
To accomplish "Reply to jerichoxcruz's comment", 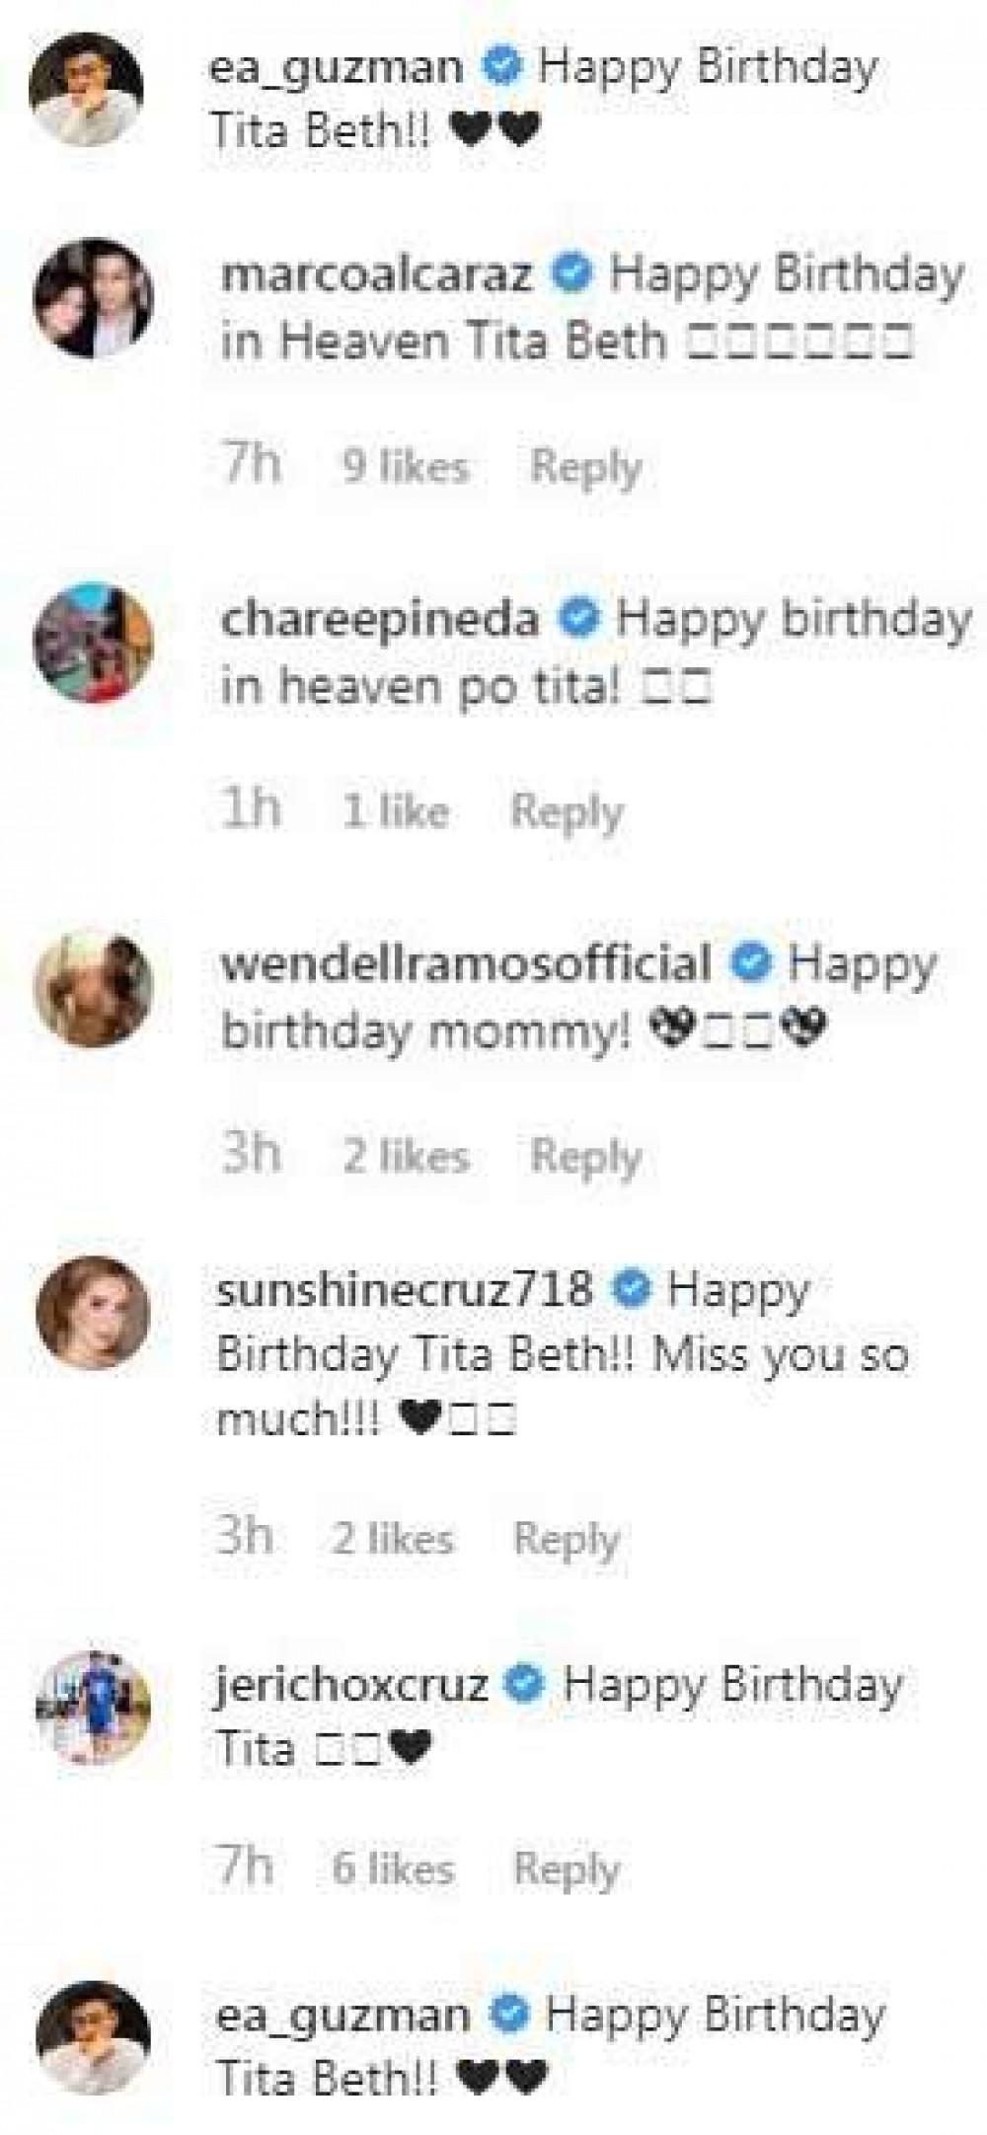I will coord(568,1868).
